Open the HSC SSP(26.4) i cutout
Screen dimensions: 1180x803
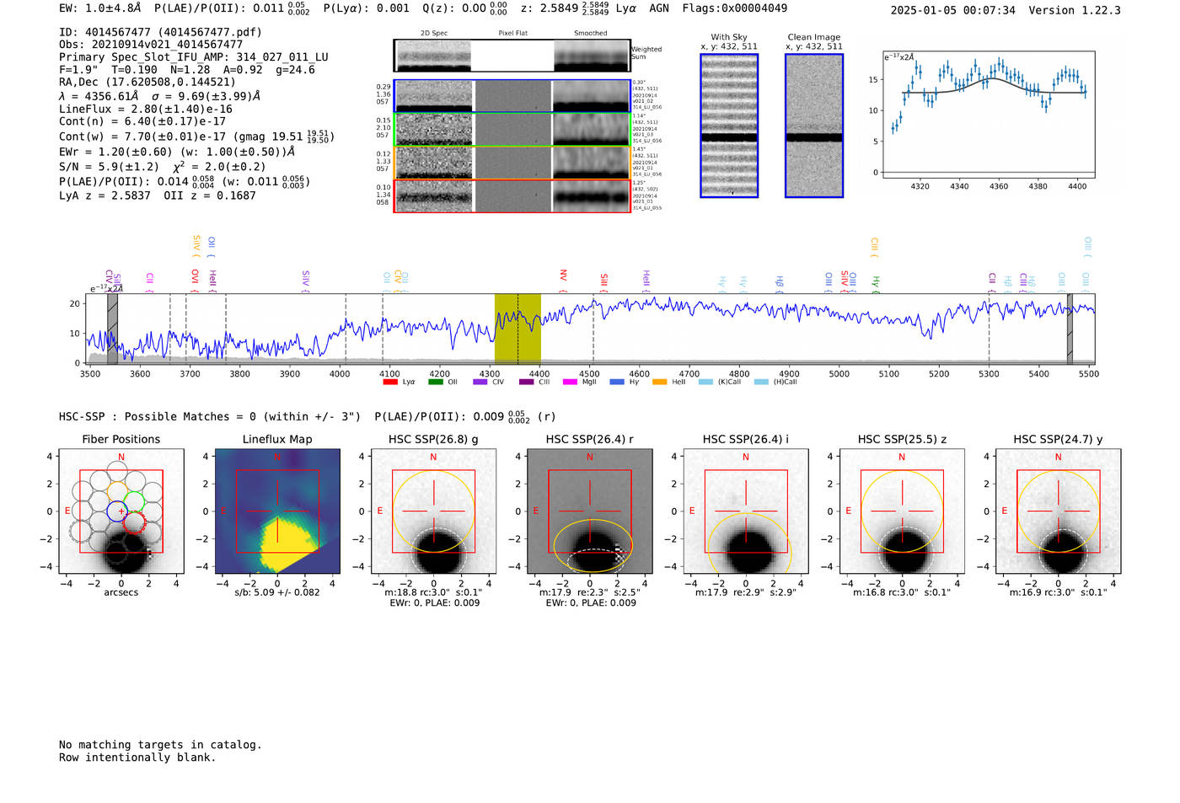point(746,512)
